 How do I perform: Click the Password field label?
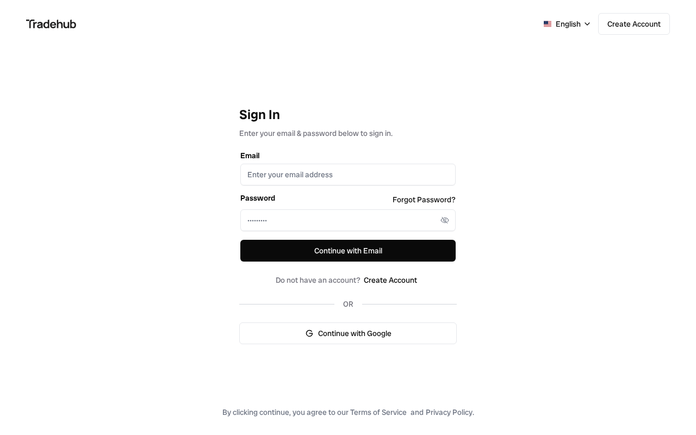[258, 198]
